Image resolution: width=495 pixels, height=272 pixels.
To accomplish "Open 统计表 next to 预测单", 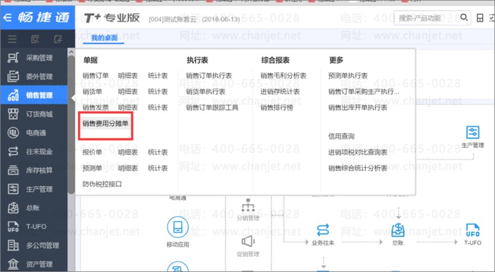I will pyautogui.click(x=158, y=168).
